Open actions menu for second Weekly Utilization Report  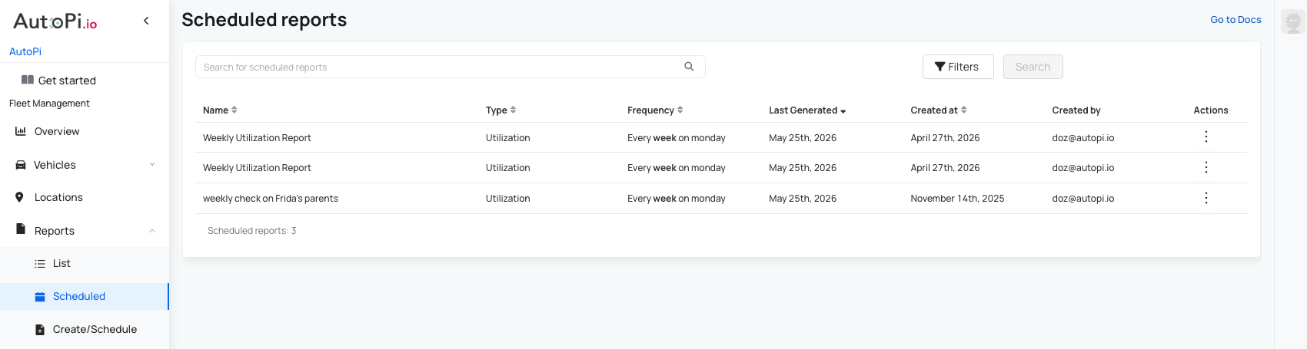click(x=1206, y=167)
